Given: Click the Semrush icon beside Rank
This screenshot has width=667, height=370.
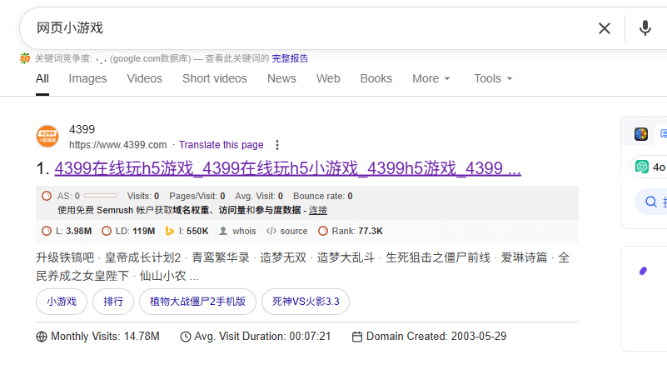Looking at the screenshot, I should pyautogui.click(x=323, y=231).
